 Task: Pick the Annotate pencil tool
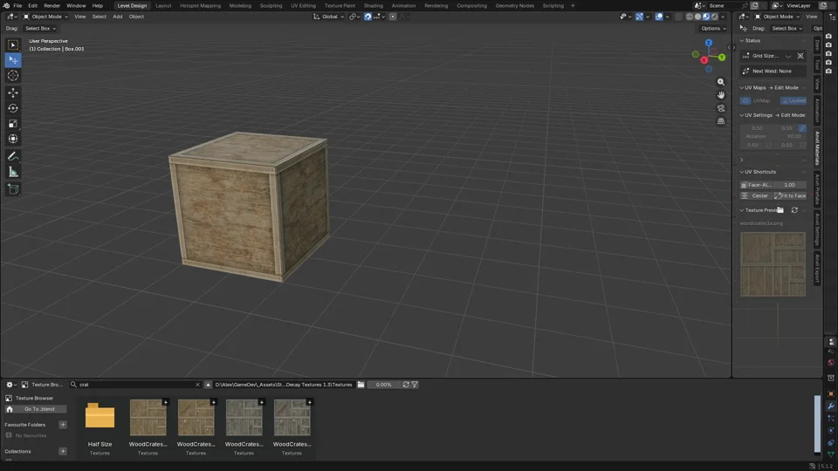(13, 156)
